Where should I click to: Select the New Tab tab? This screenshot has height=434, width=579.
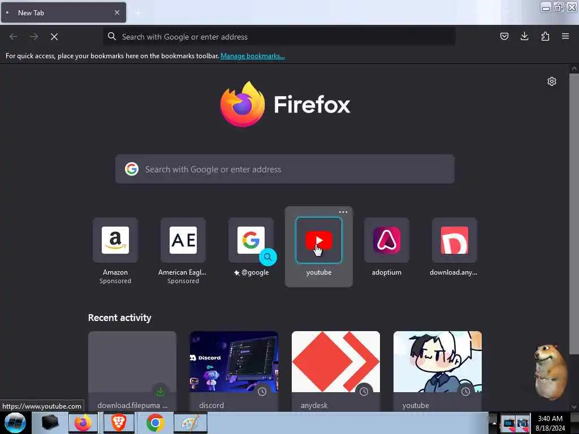(x=63, y=12)
